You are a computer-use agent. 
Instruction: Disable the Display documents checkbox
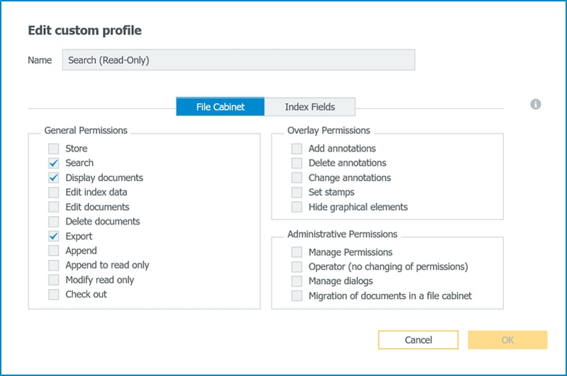coord(54,178)
